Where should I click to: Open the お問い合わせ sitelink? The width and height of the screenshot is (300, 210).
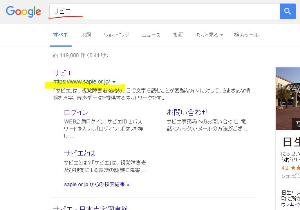(x=187, y=112)
